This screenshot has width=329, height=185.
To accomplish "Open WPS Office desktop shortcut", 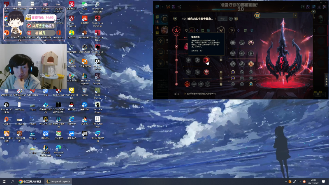I will click(32, 92).
